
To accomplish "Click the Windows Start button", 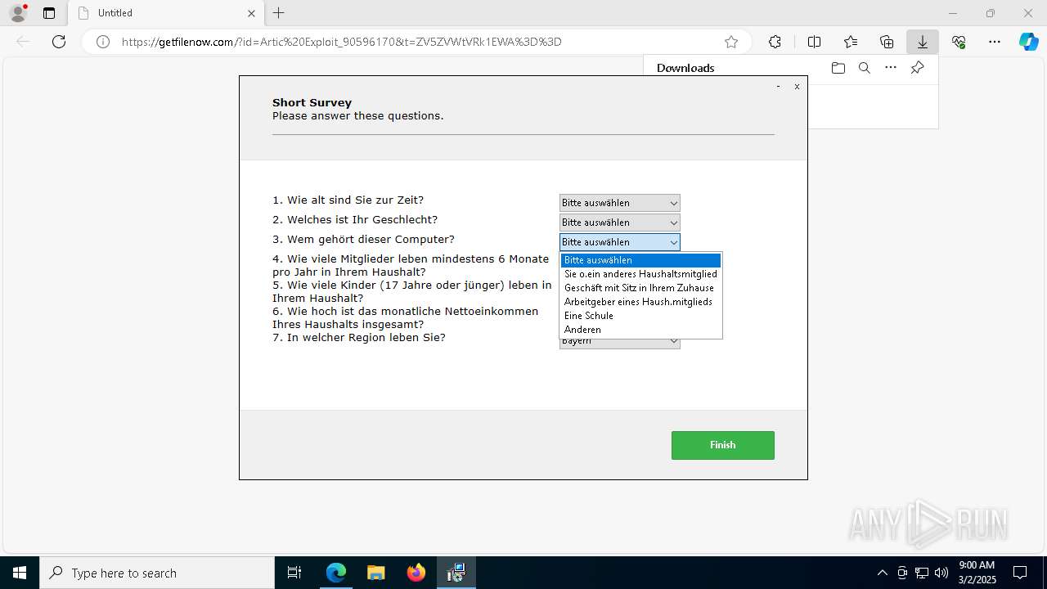I will point(20,573).
